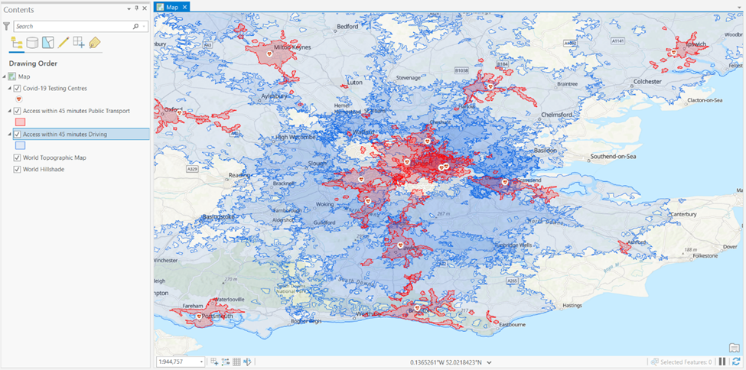This screenshot has width=746, height=370.
Task: Collapse Public Transport access layer legend
Action: (x=10, y=111)
